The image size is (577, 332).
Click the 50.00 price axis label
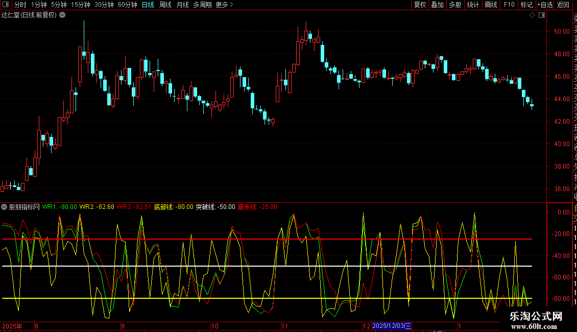click(x=562, y=32)
